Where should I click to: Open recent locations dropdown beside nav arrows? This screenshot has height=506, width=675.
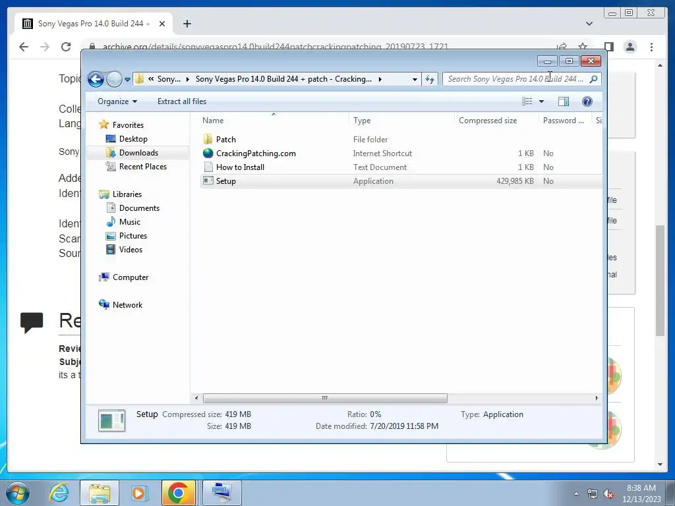[x=127, y=79]
